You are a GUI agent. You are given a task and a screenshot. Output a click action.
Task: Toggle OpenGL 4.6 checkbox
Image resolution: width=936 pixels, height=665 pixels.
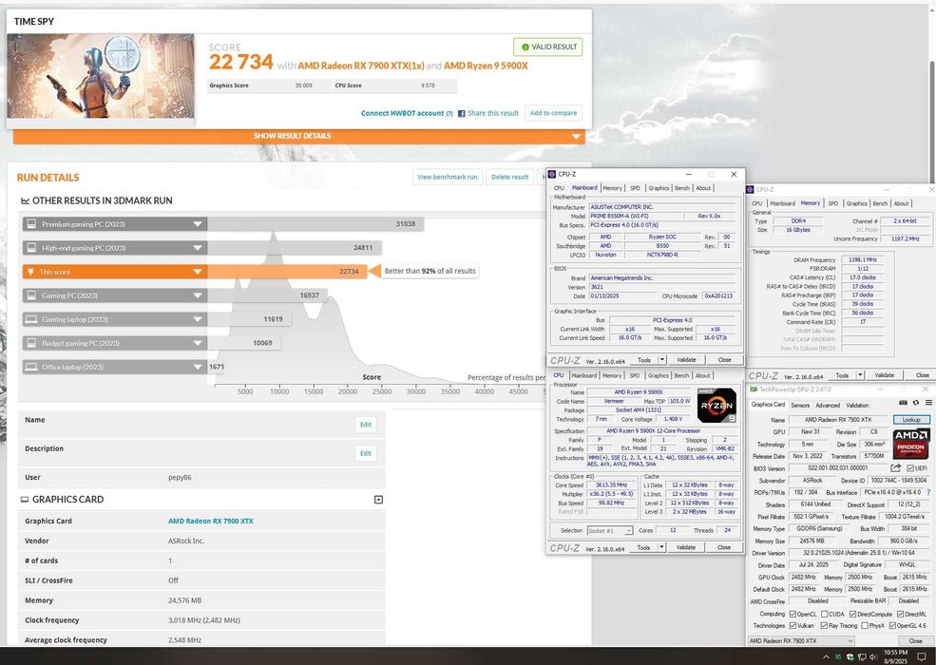892,626
